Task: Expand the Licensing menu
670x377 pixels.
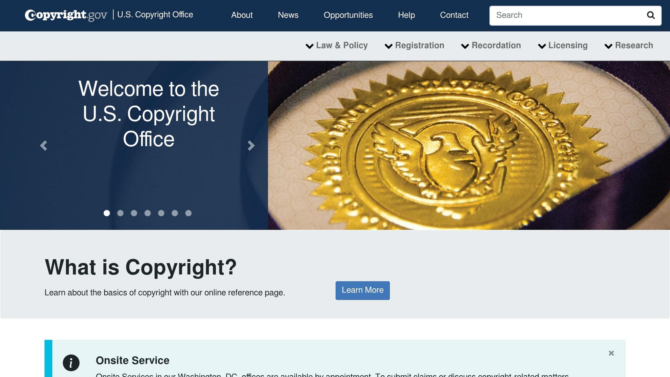Action: click(x=563, y=45)
